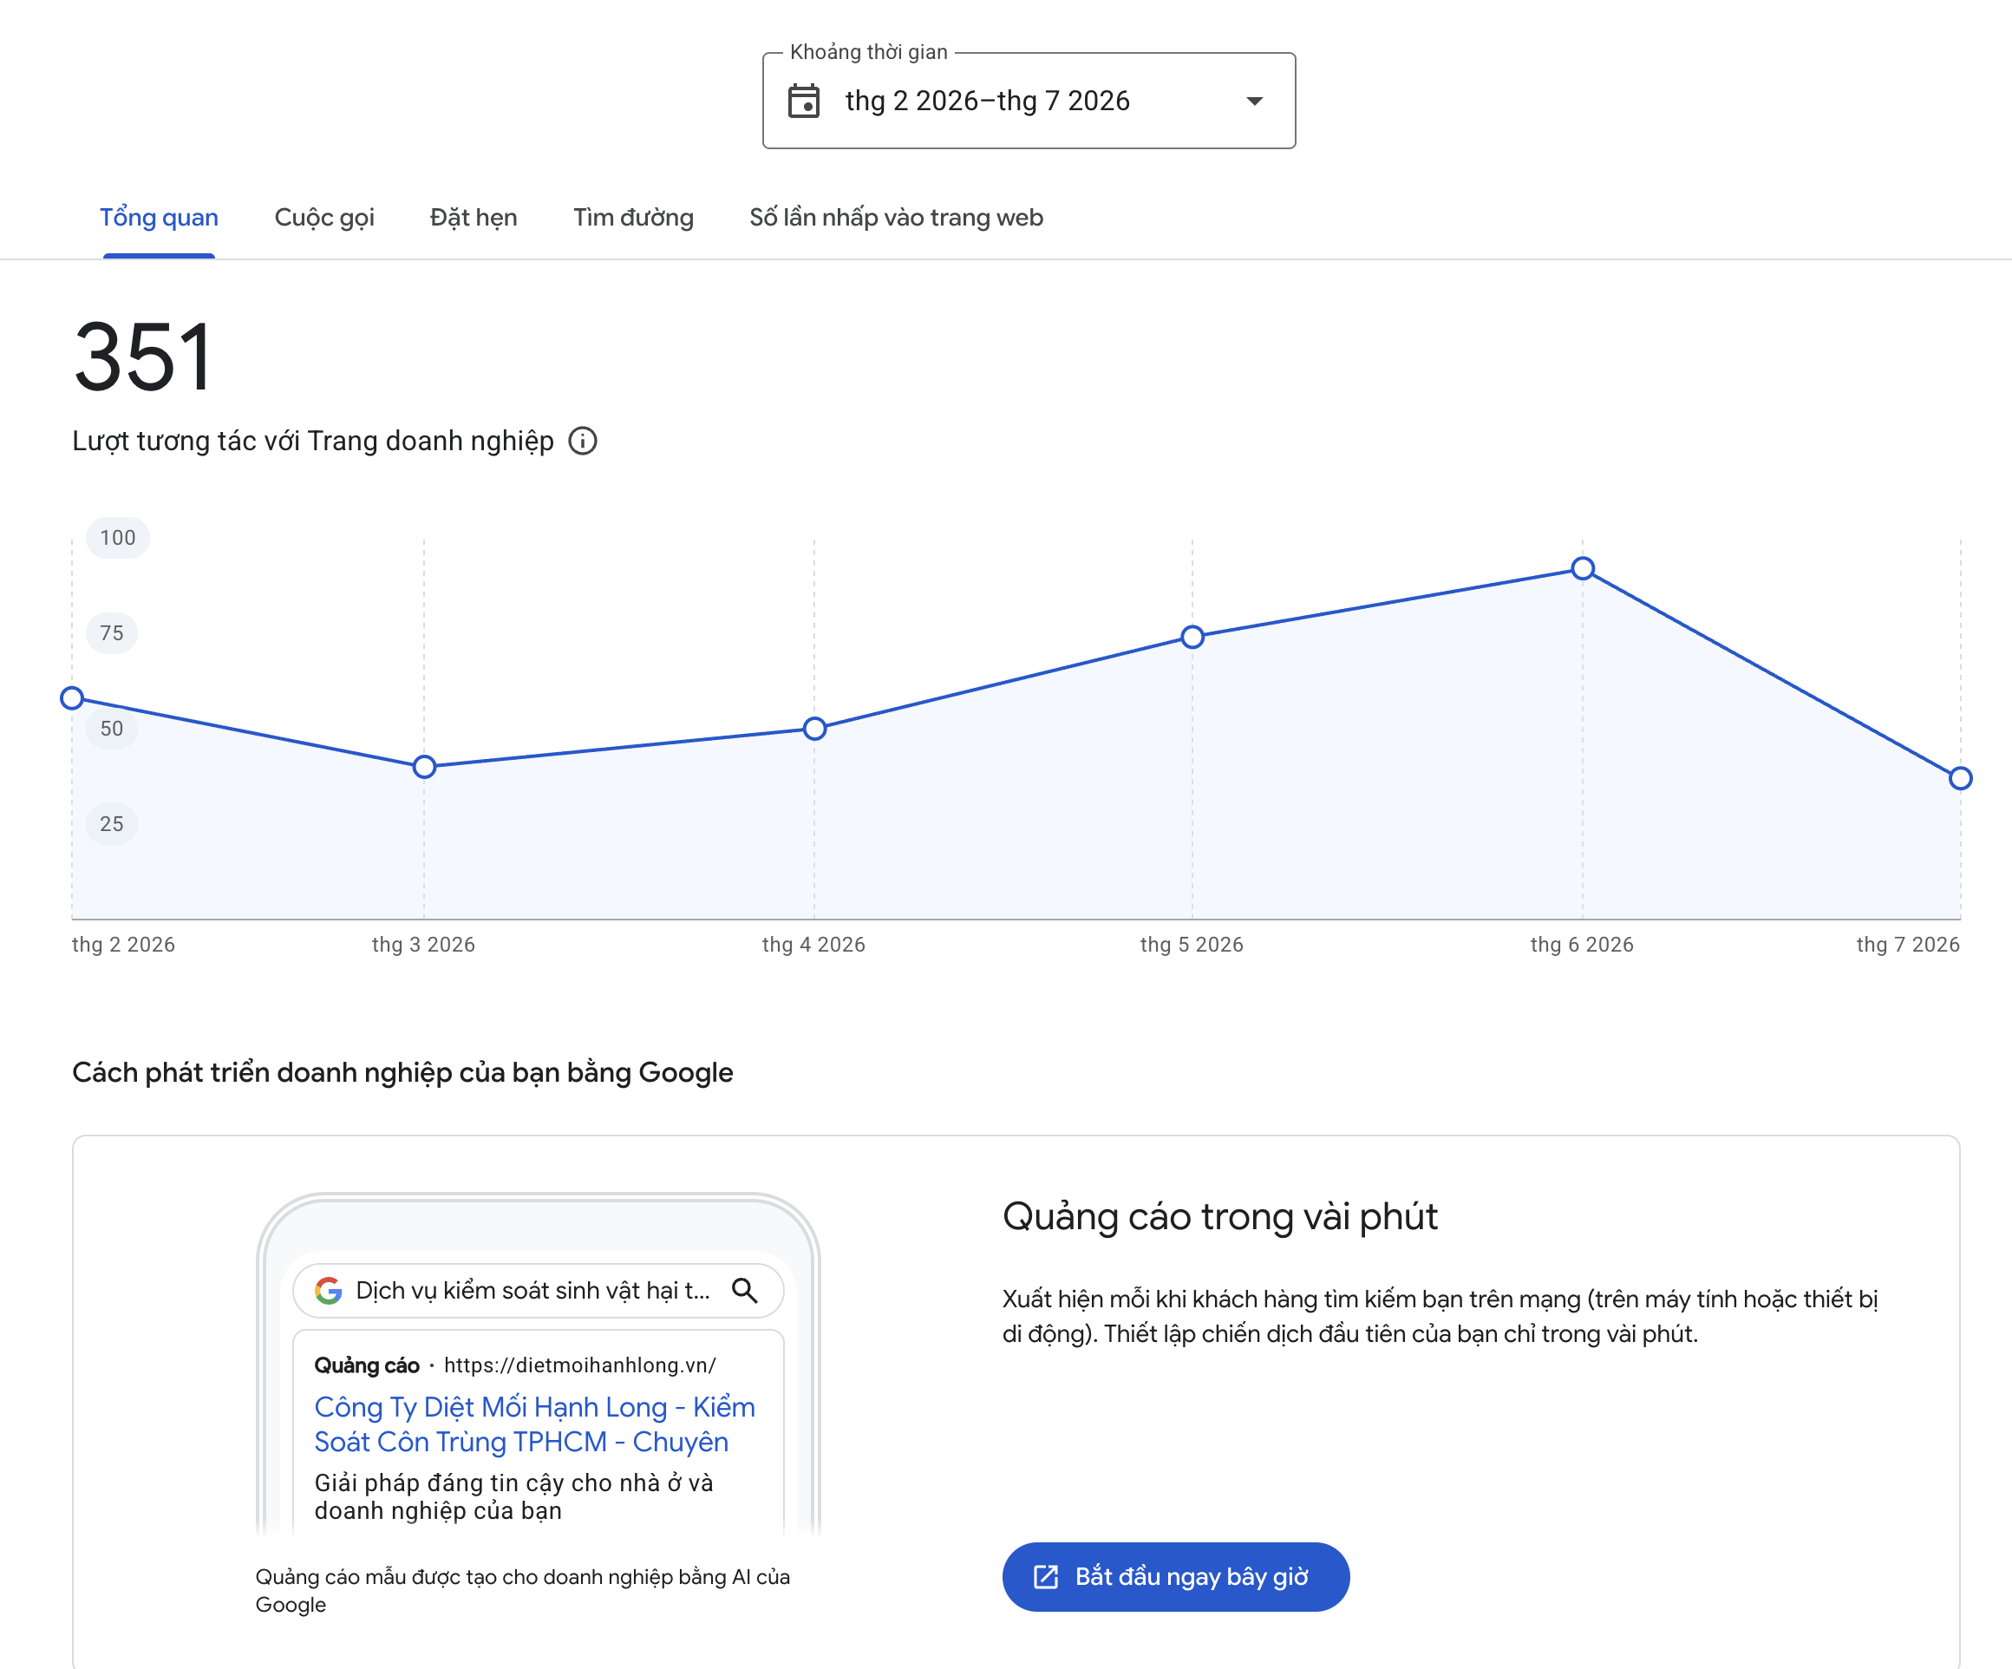The width and height of the screenshot is (2012, 1669).
Task: Click Lượt tương tác với Trang doanh nghiệp label
Action: pyautogui.click(x=312, y=441)
